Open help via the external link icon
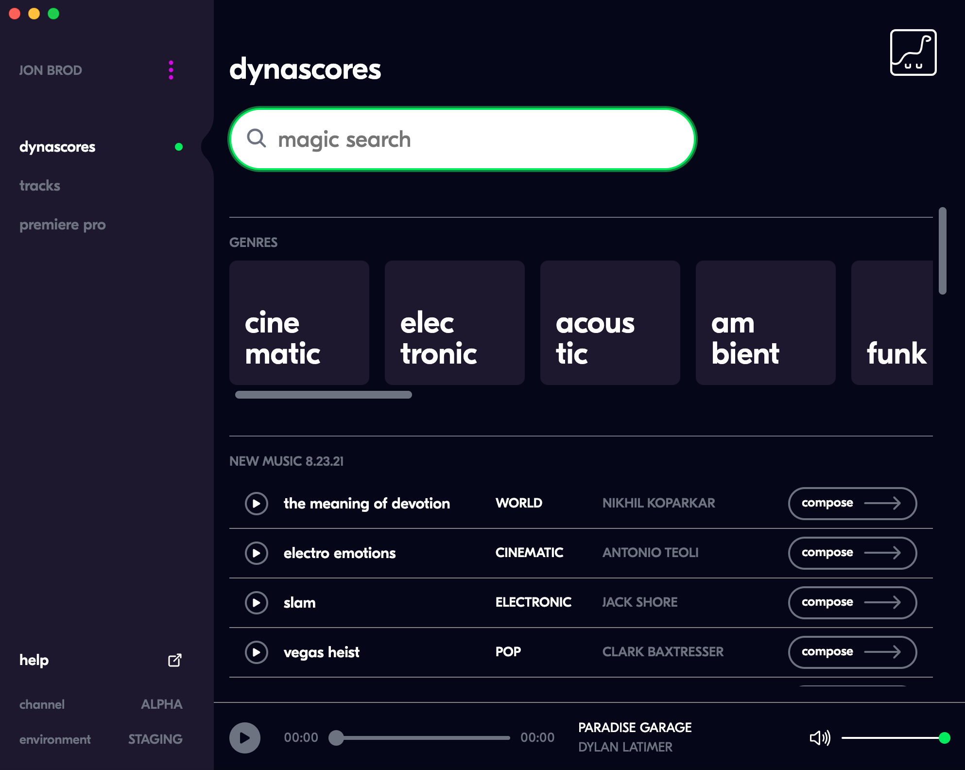This screenshot has width=965, height=770. (x=174, y=660)
